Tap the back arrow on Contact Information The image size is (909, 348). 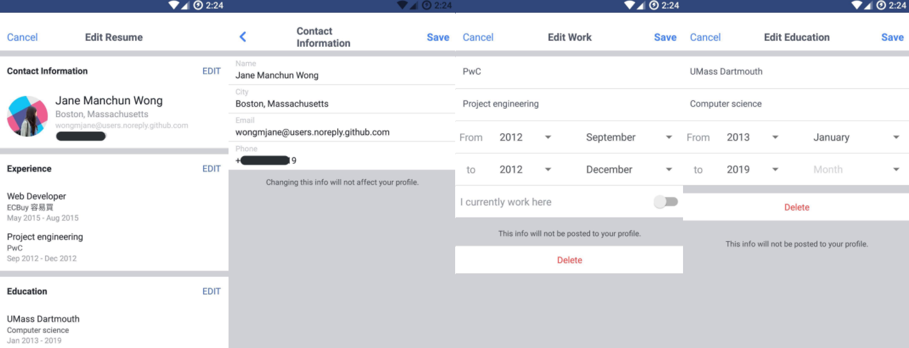(243, 37)
